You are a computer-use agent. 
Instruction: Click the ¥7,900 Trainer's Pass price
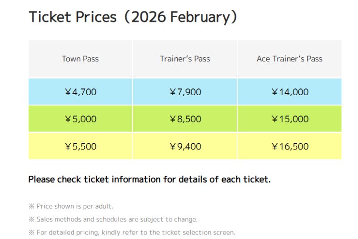[185, 92]
